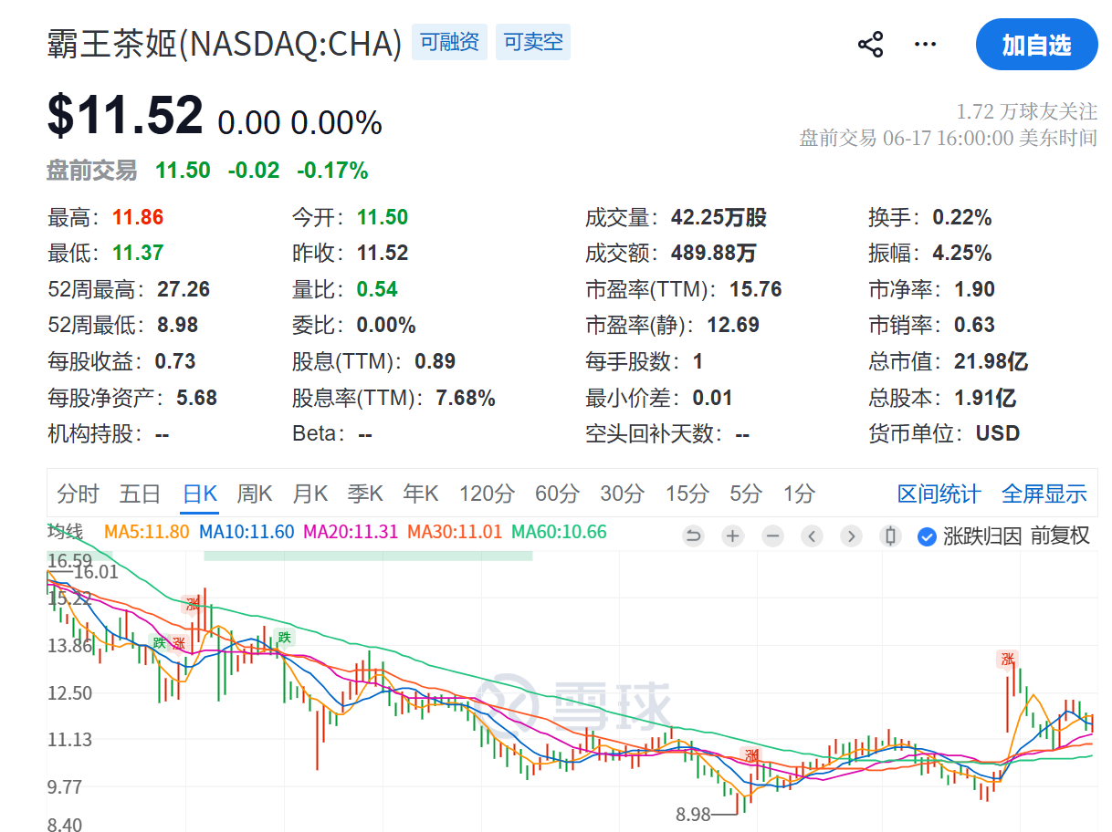Click the 可卖空 tag

(x=533, y=42)
